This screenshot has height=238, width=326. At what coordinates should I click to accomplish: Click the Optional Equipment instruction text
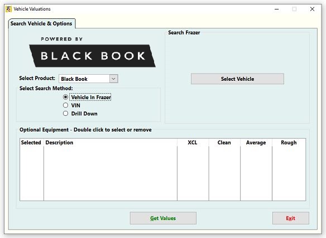coord(85,130)
